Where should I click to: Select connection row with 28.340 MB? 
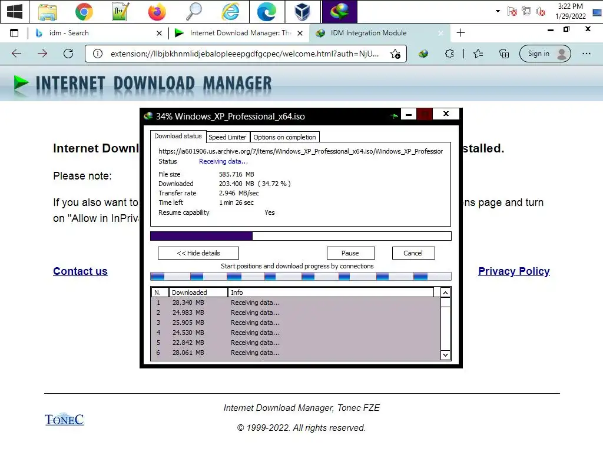pyautogui.click(x=296, y=303)
